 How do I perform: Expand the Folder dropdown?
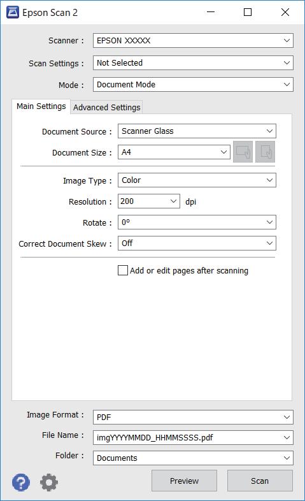pyautogui.click(x=193, y=458)
